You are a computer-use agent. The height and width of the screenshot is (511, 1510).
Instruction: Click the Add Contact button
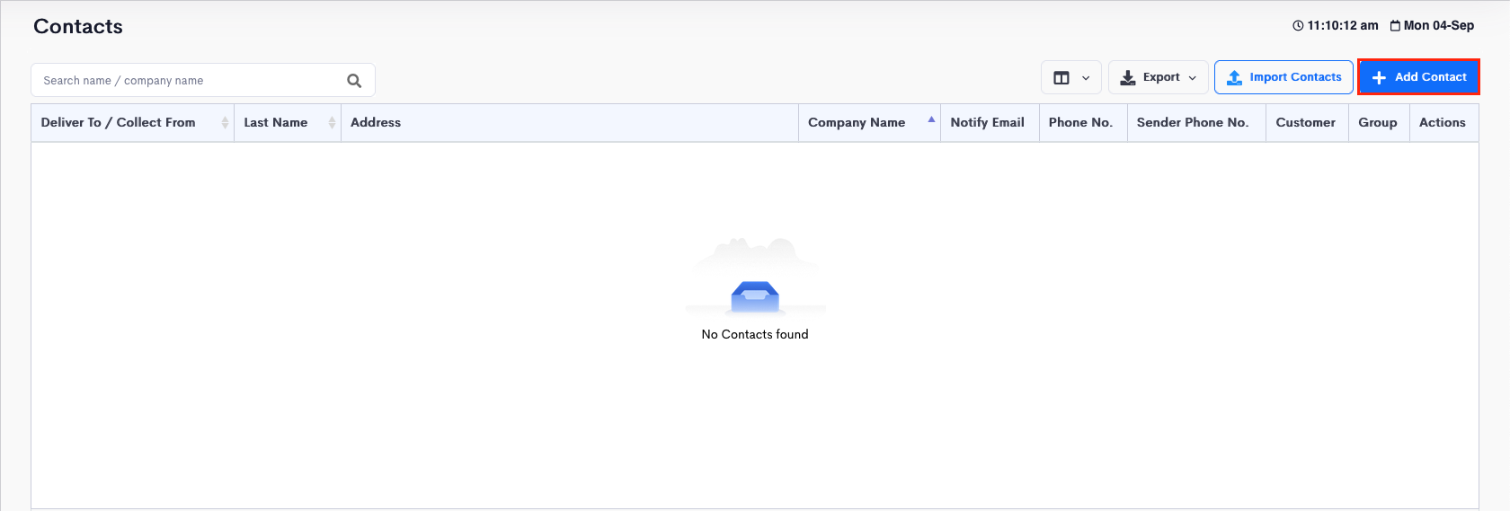coord(1419,77)
